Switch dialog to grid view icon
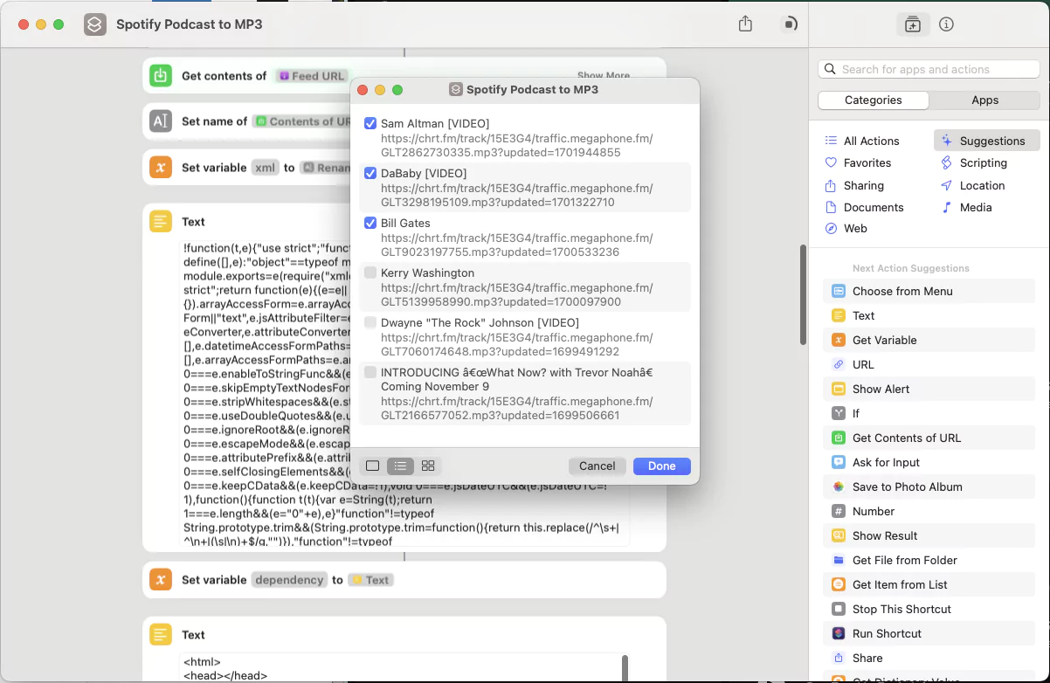This screenshot has height=683, width=1050. (x=428, y=466)
